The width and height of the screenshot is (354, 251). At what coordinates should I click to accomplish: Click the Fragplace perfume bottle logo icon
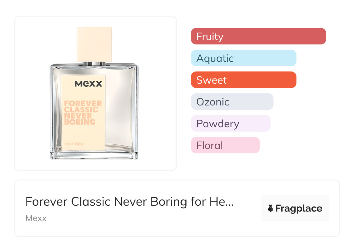click(271, 209)
